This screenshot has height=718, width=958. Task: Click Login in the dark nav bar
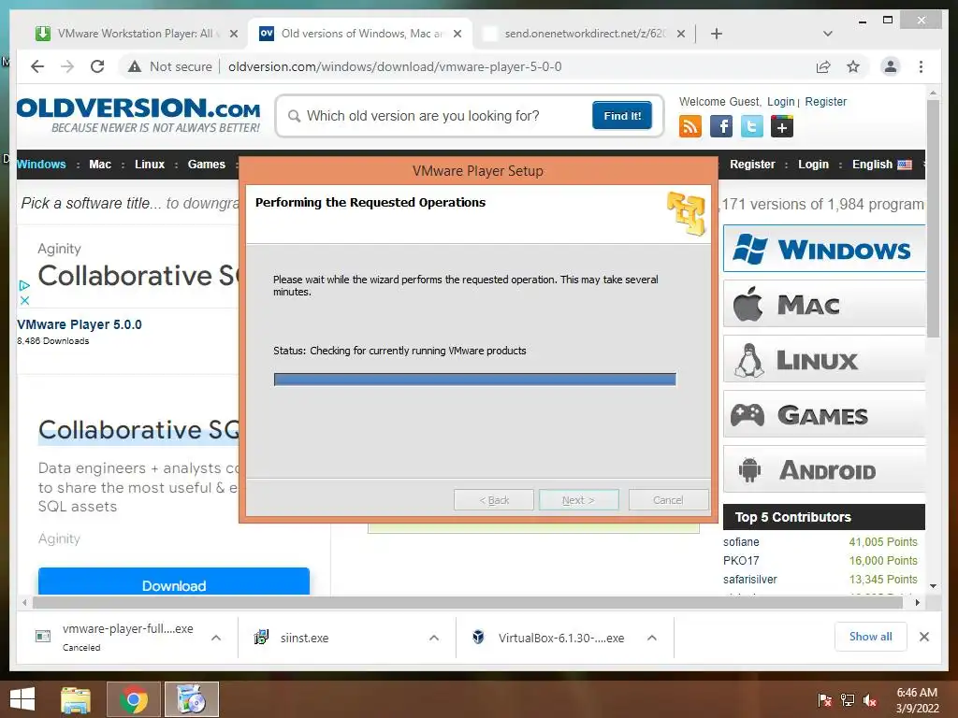pos(813,165)
